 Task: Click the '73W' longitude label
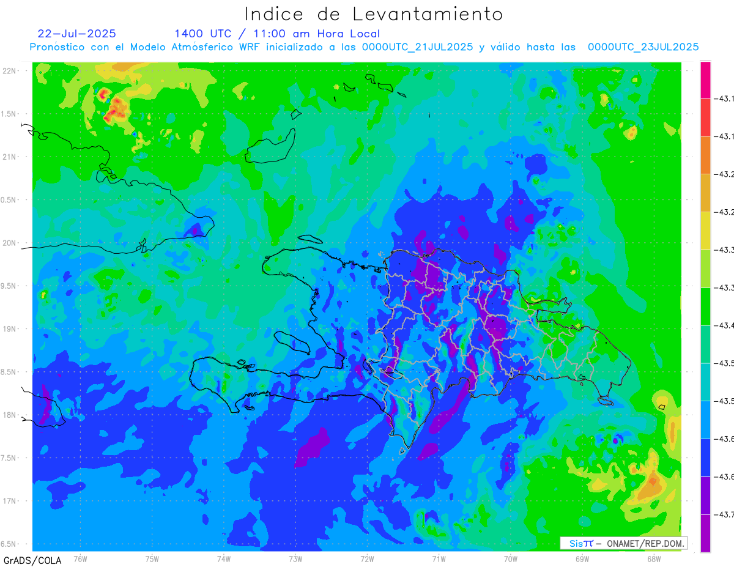coord(295,558)
